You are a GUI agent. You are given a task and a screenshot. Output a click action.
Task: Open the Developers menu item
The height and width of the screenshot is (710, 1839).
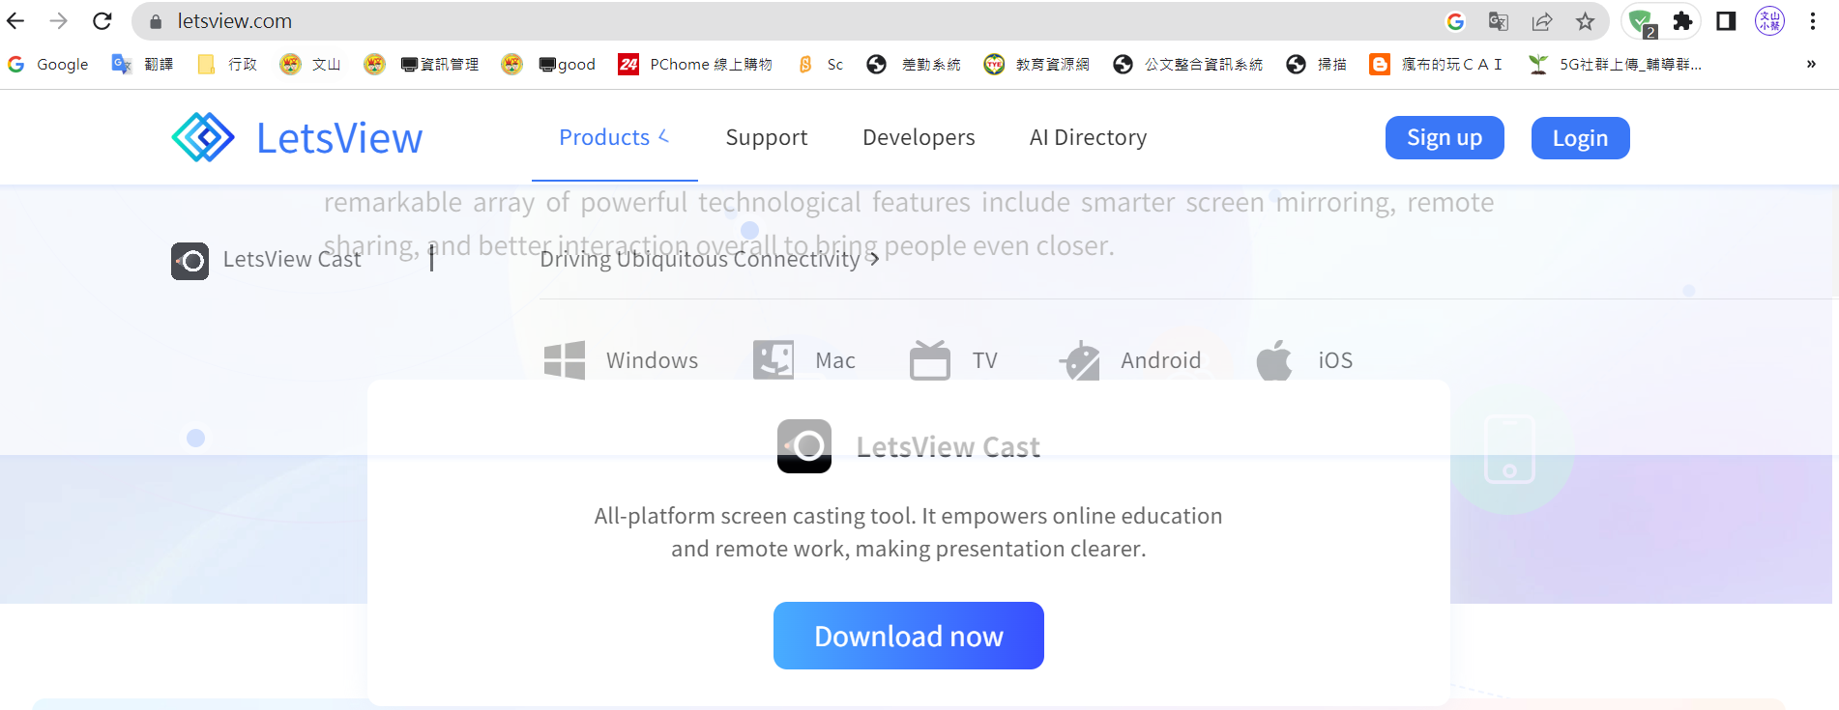(919, 137)
